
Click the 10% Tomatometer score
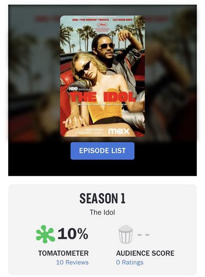pyautogui.click(x=73, y=234)
